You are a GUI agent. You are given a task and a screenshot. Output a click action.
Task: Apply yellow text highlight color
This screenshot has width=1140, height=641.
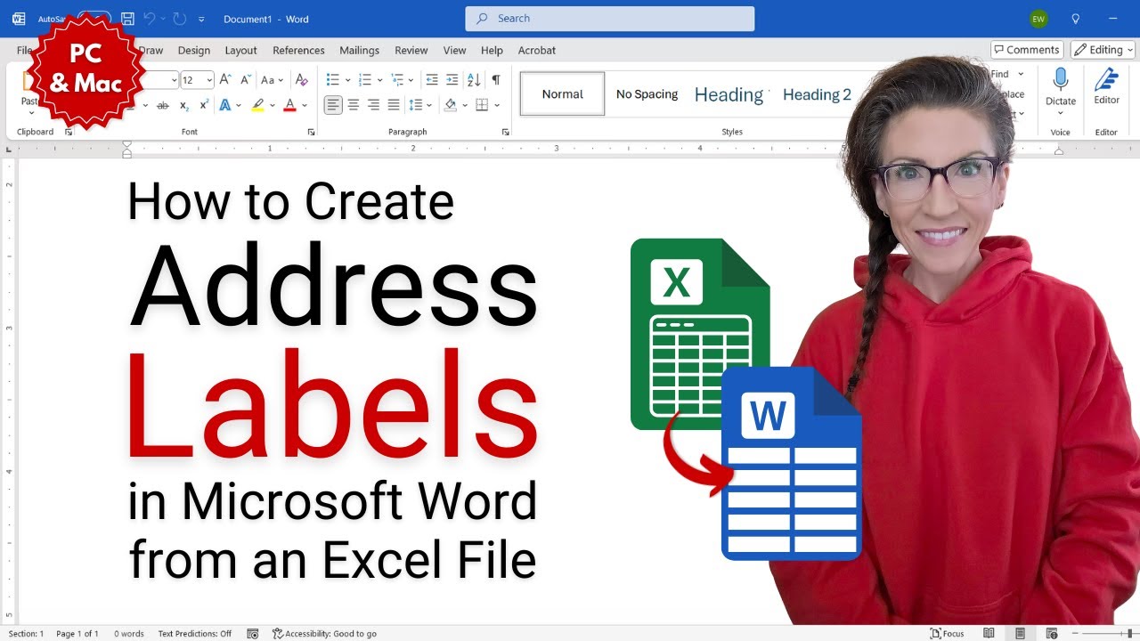pyautogui.click(x=257, y=105)
